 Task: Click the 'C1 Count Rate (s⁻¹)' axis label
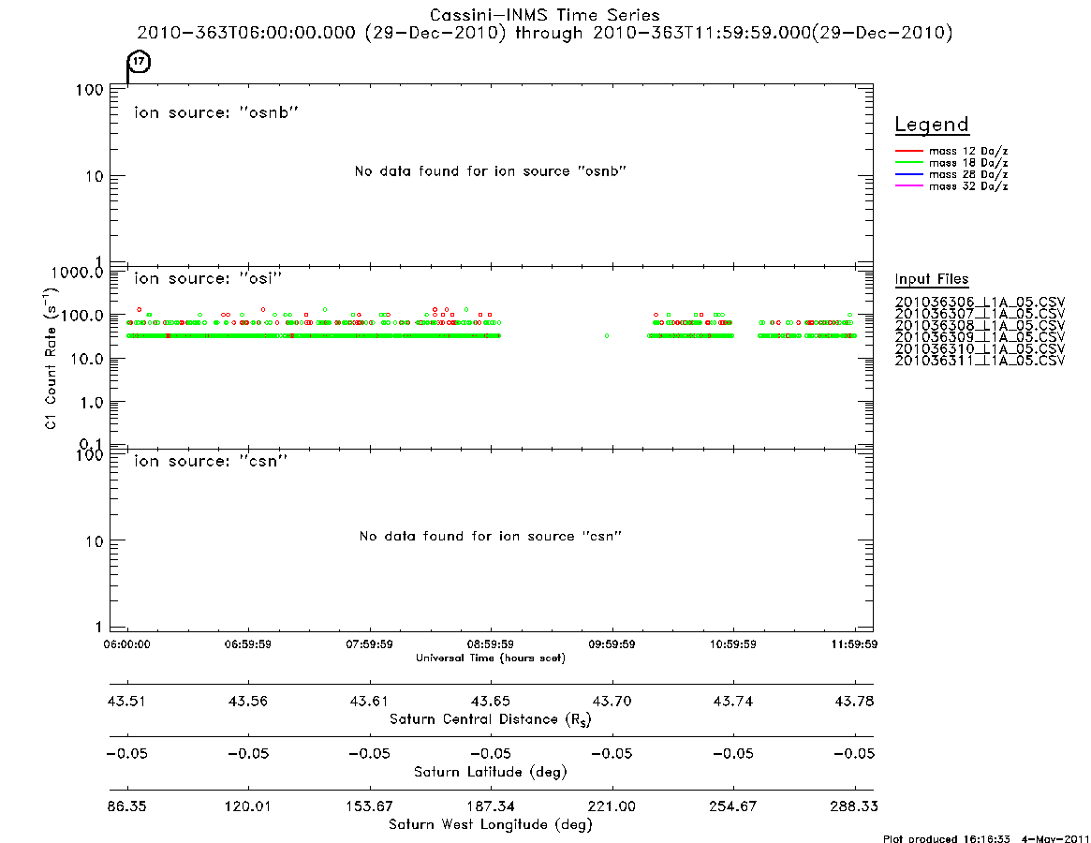50,358
